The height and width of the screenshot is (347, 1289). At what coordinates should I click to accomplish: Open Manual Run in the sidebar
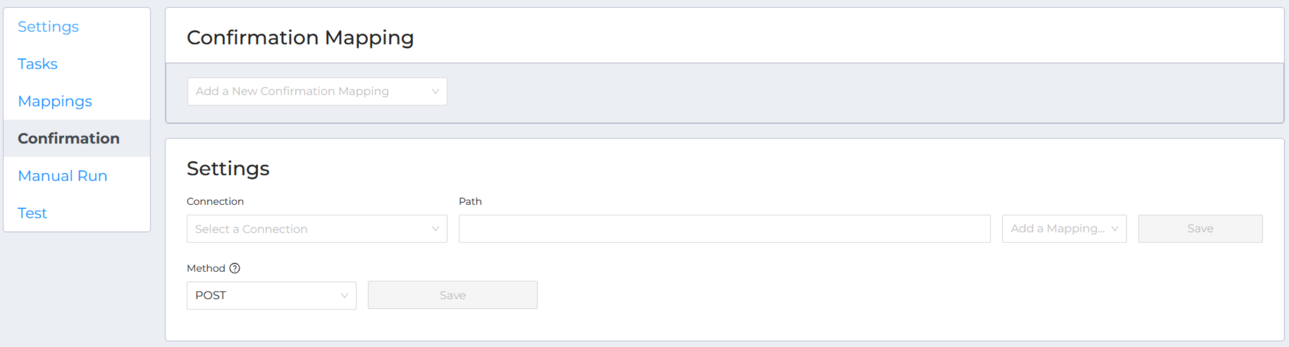62,176
